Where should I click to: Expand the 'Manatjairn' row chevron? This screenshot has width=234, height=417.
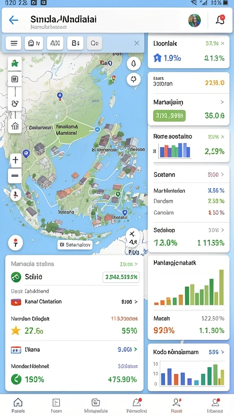tap(222, 102)
